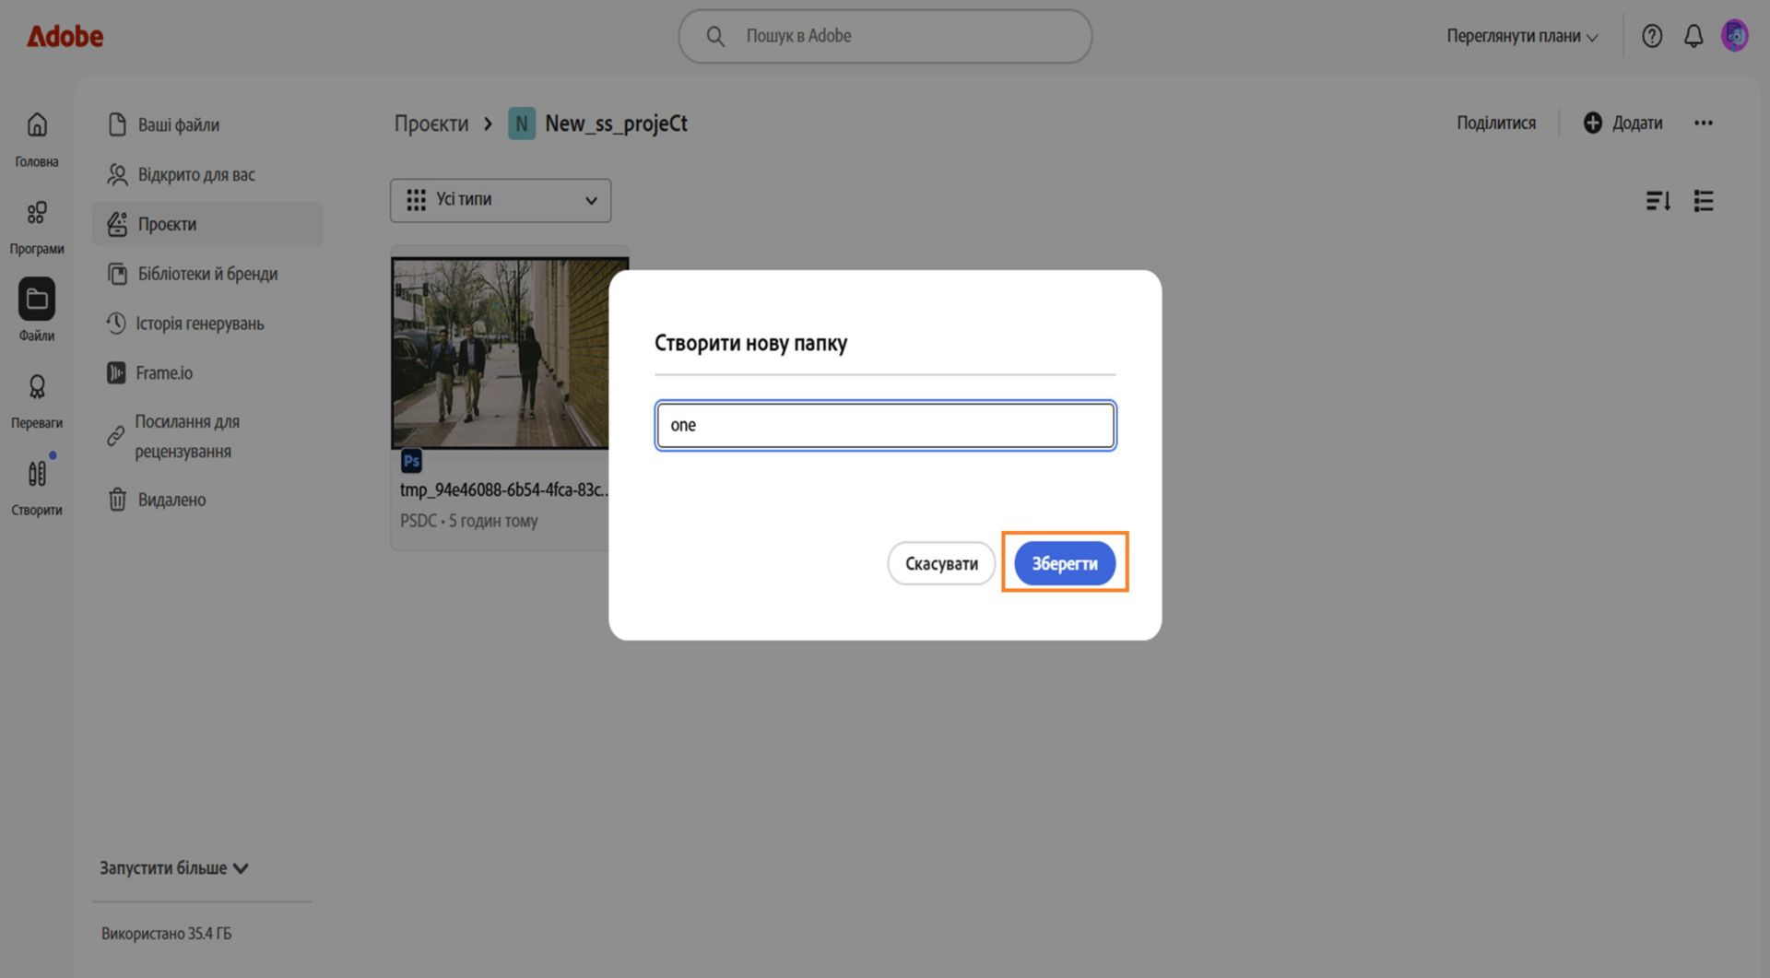This screenshot has height=978, width=1770.
Task: Expand the Усі типи filter dropdown
Action: [x=501, y=200]
